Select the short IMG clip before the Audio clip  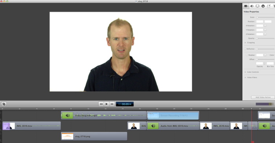coord(137,126)
